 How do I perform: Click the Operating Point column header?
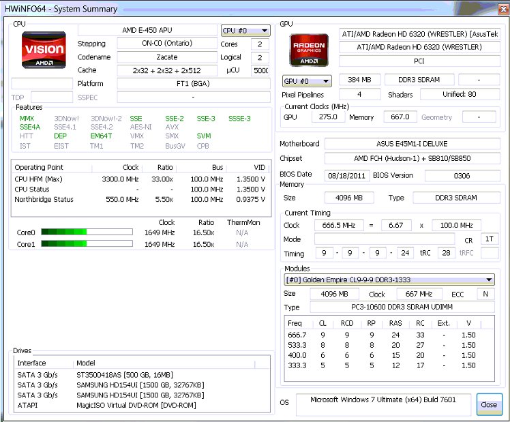tap(52, 167)
